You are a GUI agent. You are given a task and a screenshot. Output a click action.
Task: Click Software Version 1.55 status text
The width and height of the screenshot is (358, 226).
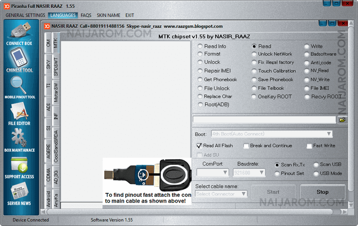pyautogui.click(x=112, y=220)
